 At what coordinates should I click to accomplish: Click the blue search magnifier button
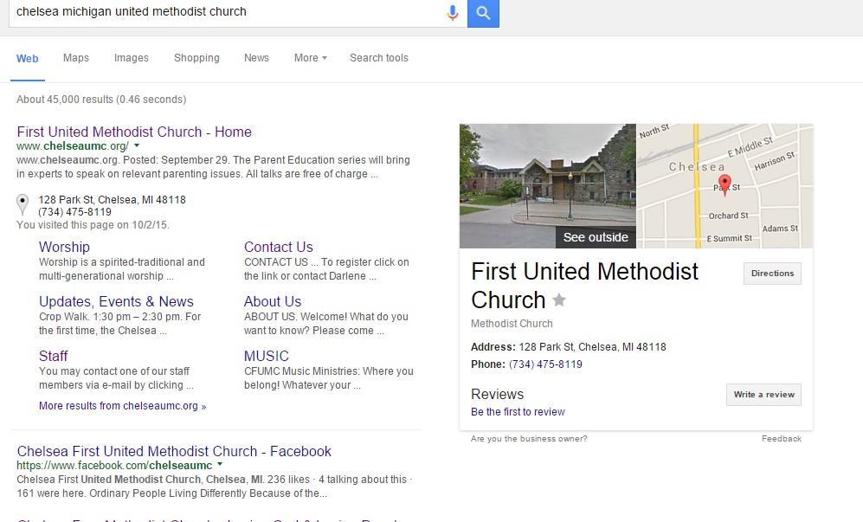pos(483,13)
